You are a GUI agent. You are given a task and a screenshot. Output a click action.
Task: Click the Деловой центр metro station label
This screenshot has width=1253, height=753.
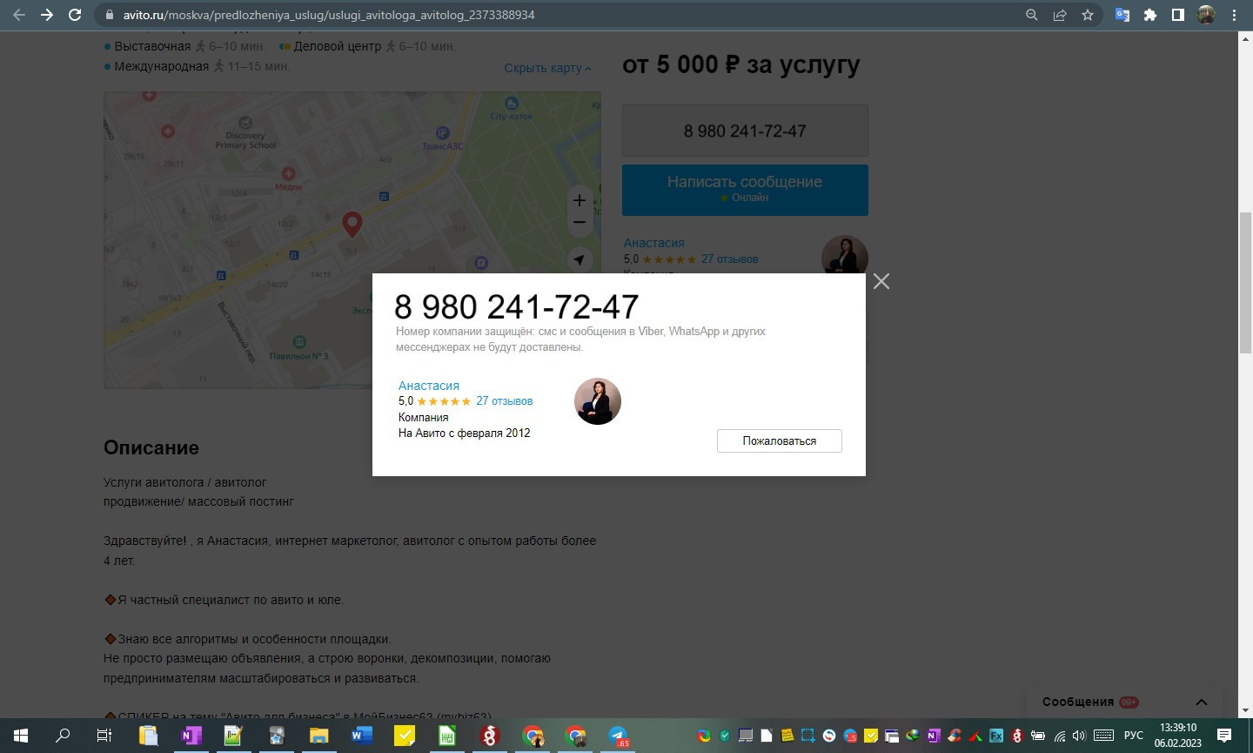click(338, 46)
